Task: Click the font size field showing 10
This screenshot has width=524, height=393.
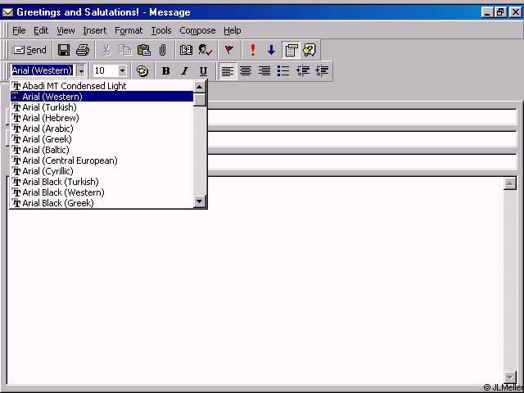Action: [x=106, y=71]
